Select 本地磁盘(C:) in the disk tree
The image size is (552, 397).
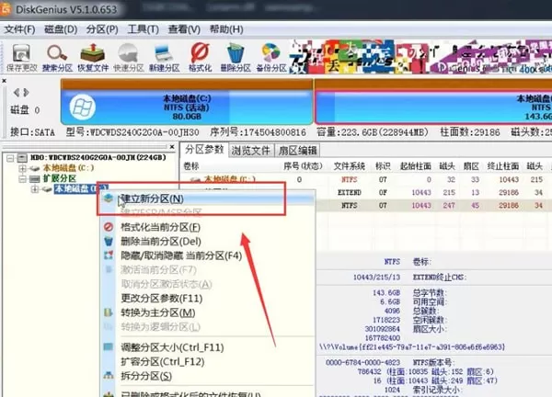[x=68, y=168]
